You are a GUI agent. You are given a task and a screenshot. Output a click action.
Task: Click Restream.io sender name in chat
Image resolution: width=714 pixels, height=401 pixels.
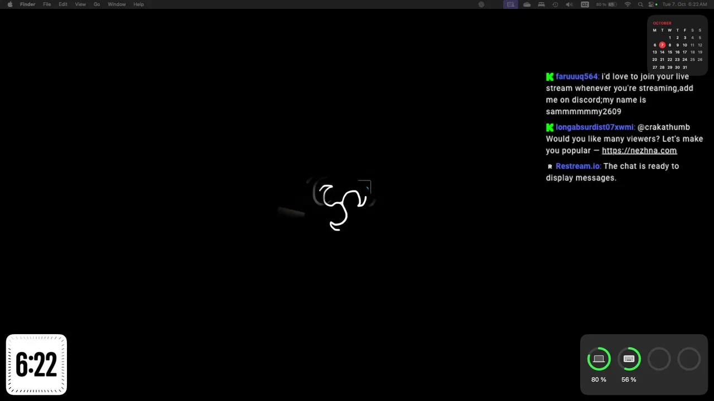click(578, 166)
